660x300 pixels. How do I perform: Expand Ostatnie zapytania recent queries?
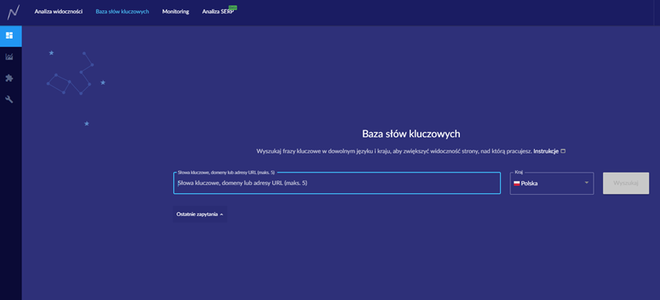point(200,215)
